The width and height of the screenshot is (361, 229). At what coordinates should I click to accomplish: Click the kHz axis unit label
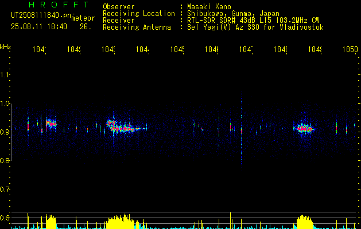pyautogui.click(x=5, y=47)
